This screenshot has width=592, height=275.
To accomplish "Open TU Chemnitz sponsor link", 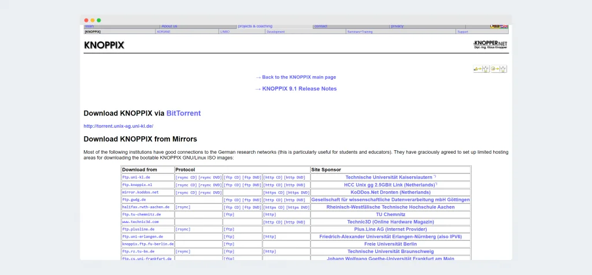I will pos(390,214).
